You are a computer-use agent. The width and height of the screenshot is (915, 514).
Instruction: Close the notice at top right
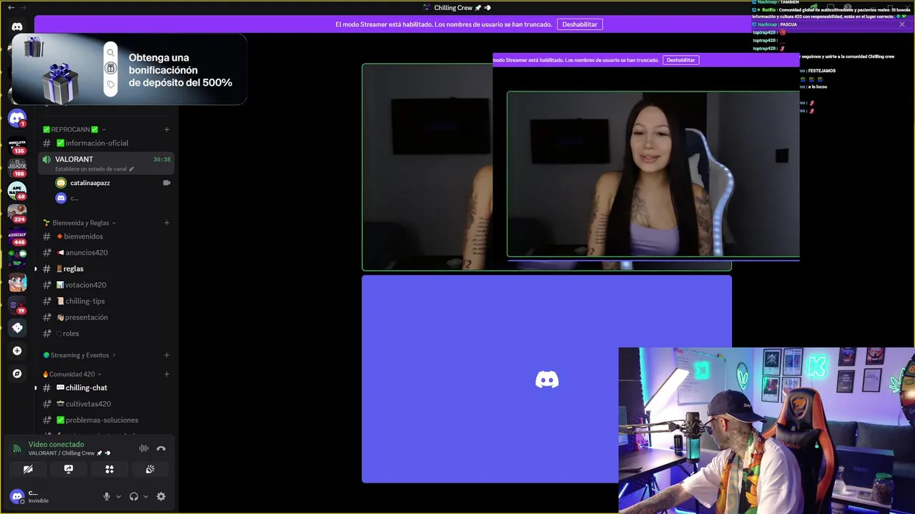902,24
